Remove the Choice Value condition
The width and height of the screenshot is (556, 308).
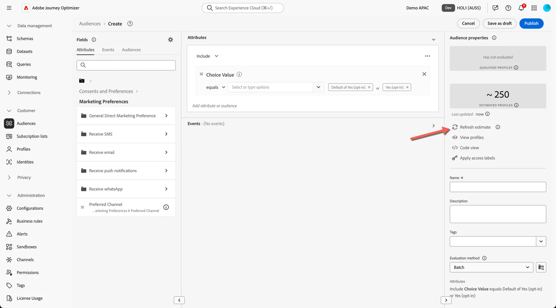(424, 74)
